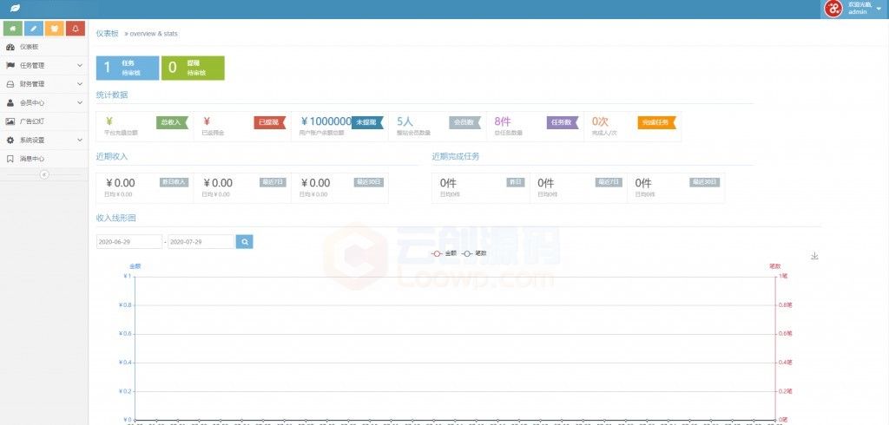This screenshot has height=425, width=889.
Task: Open 消息中心 sidebar item
Action: (x=44, y=159)
